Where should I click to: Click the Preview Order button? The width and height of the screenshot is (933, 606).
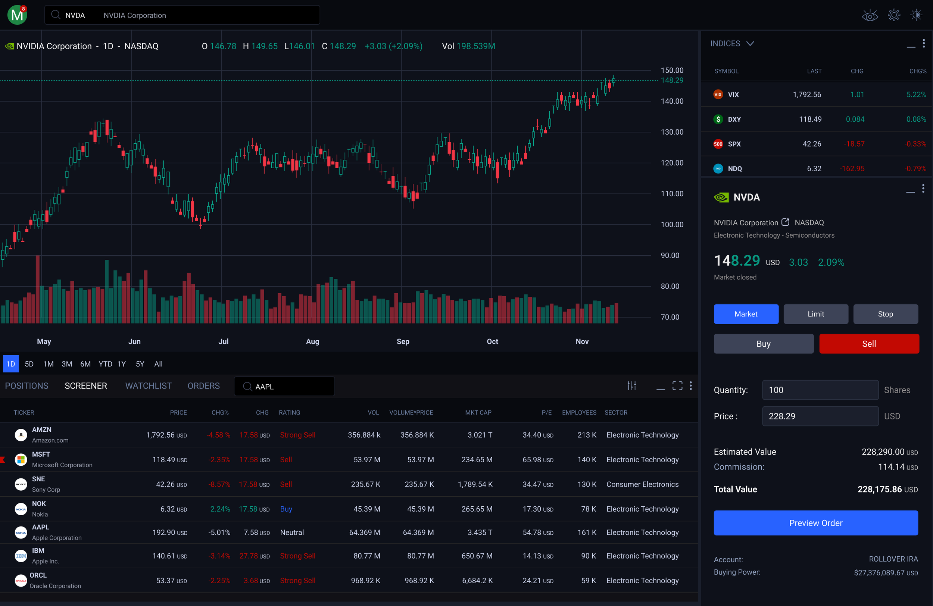pyautogui.click(x=815, y=523)
